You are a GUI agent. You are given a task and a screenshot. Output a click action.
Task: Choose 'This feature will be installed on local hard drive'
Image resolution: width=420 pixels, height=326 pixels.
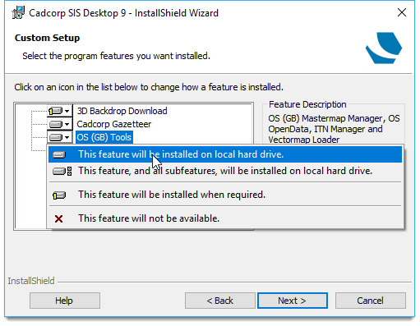coord(225,154)
